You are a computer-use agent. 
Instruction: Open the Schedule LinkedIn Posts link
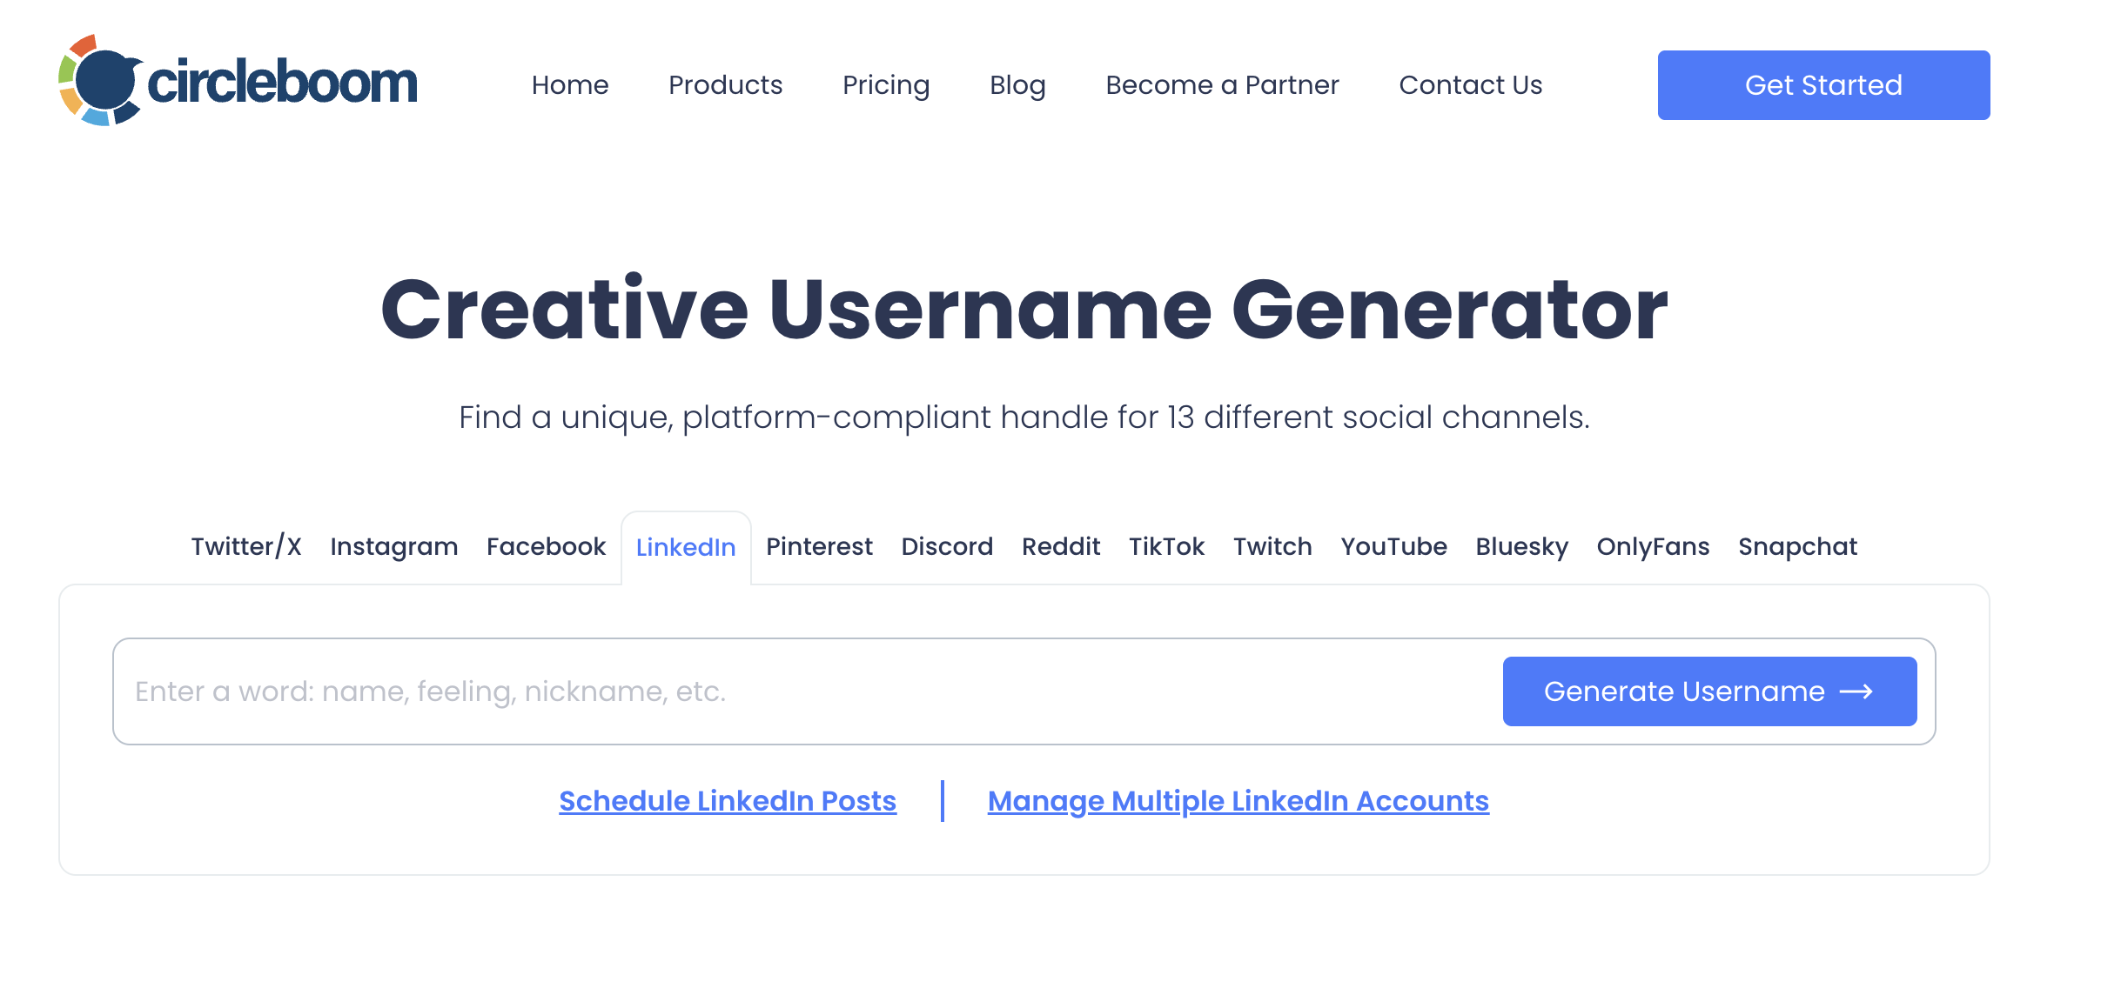(x=728, y=801)
